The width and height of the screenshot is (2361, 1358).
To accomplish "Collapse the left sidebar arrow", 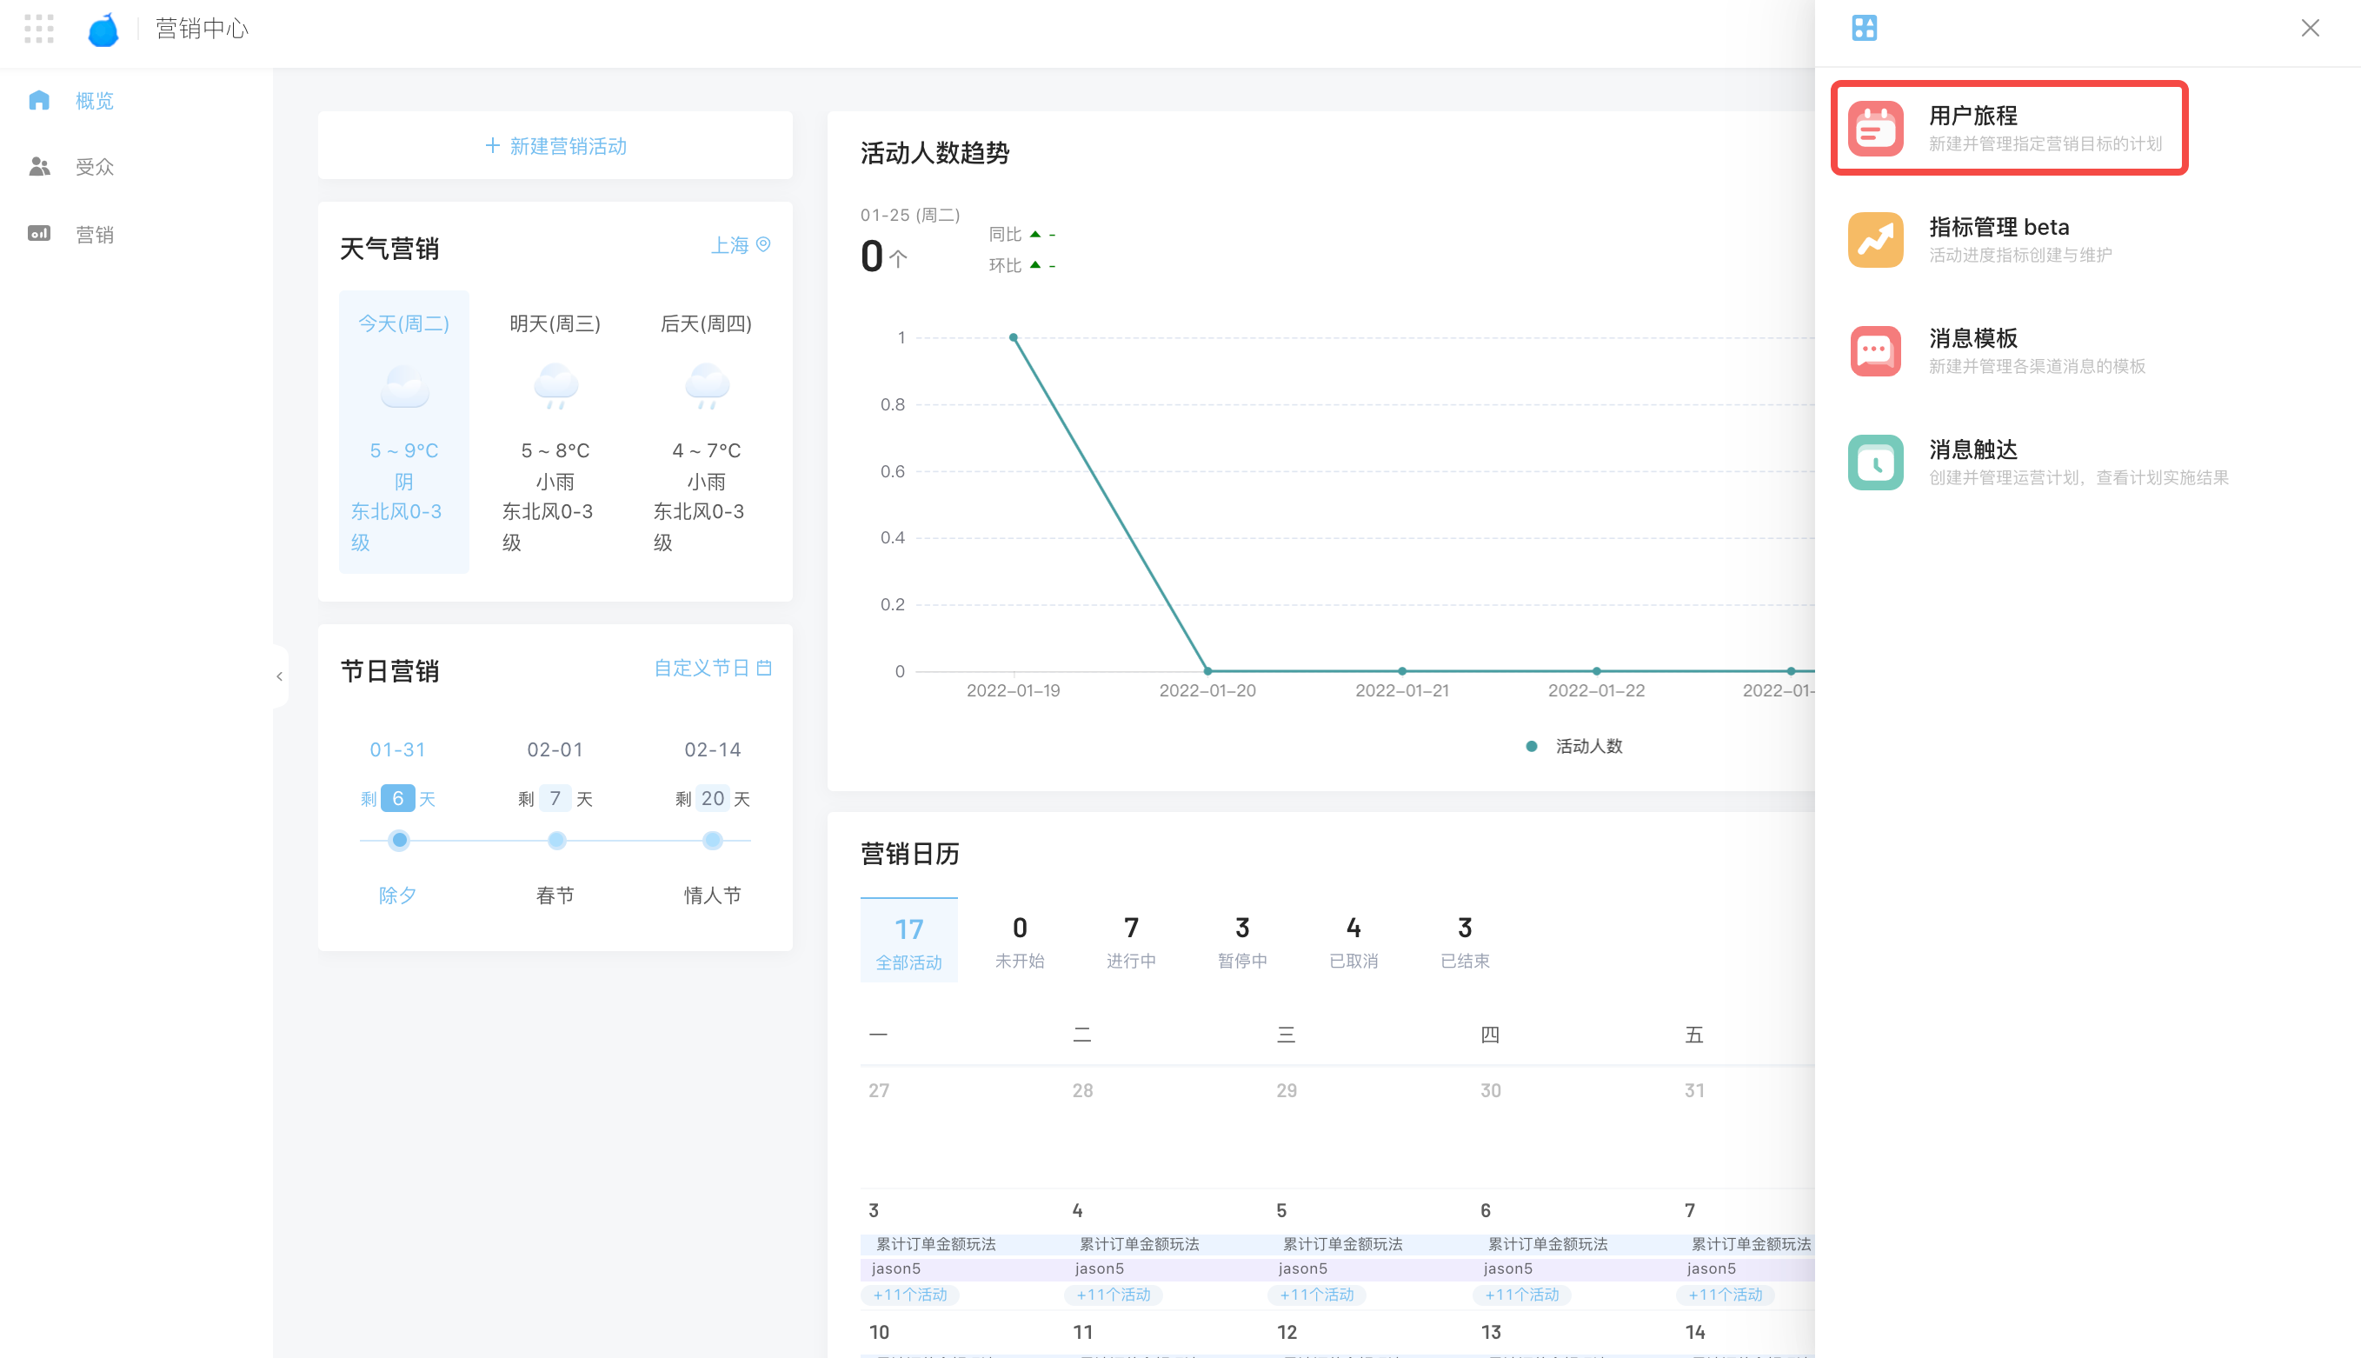I will [x=279, y=676].
